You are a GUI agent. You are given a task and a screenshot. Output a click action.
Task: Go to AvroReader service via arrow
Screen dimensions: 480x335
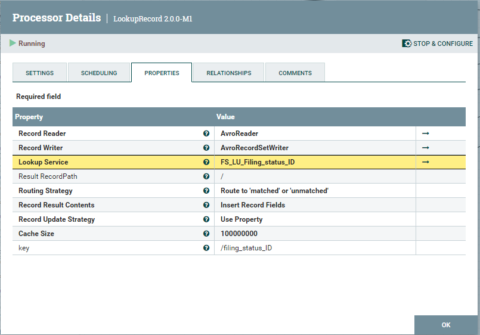click(x=426, y=134)
